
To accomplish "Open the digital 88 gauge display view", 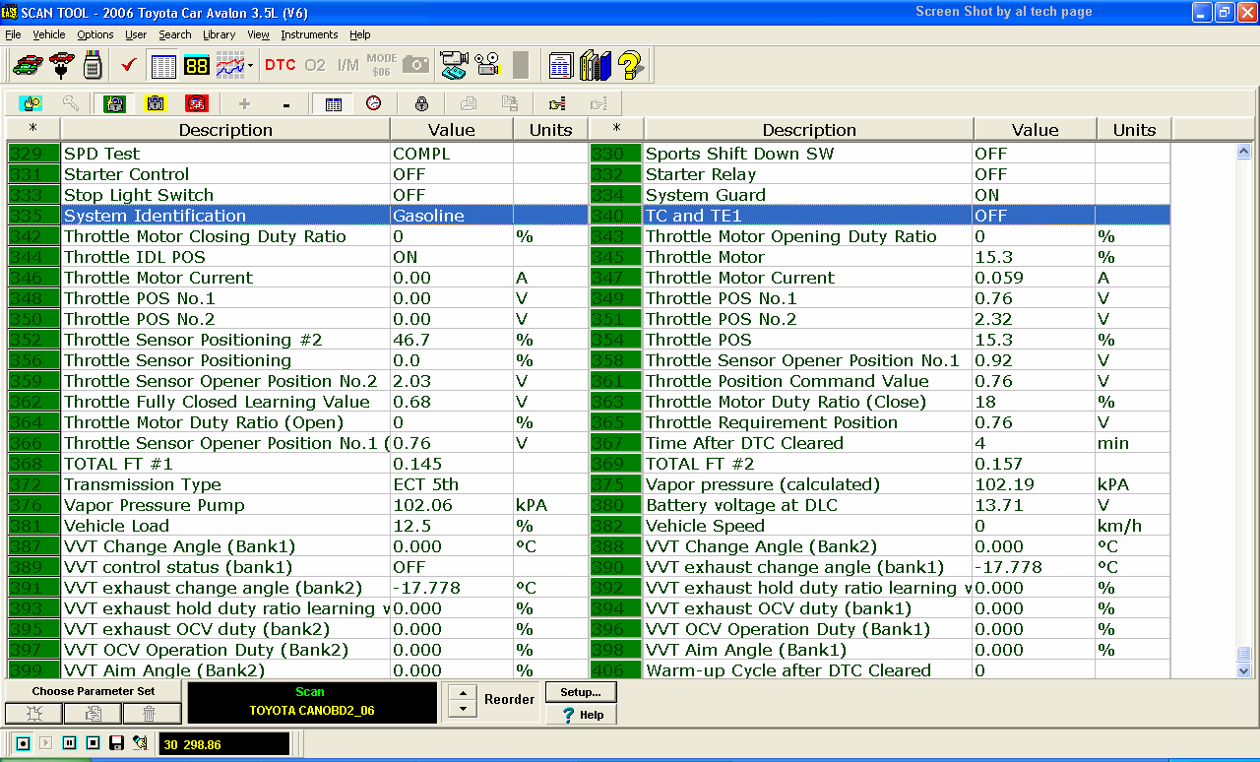I will [x=197, y=66].
